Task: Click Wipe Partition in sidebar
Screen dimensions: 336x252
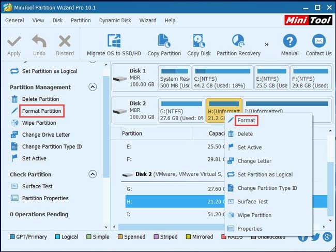Action: (39, 123)
